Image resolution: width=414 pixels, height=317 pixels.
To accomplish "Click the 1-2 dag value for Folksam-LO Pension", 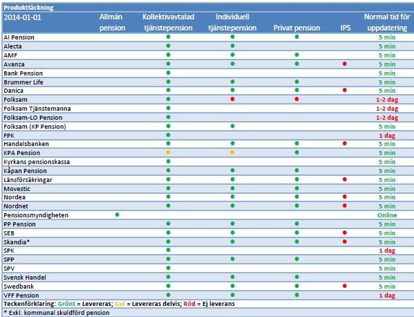I will [x=387, y=118].
